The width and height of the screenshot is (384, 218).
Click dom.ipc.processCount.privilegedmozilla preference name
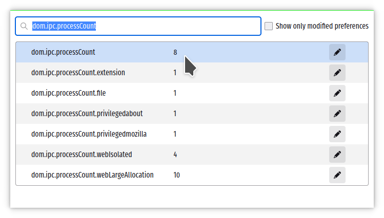click(89, 134)
